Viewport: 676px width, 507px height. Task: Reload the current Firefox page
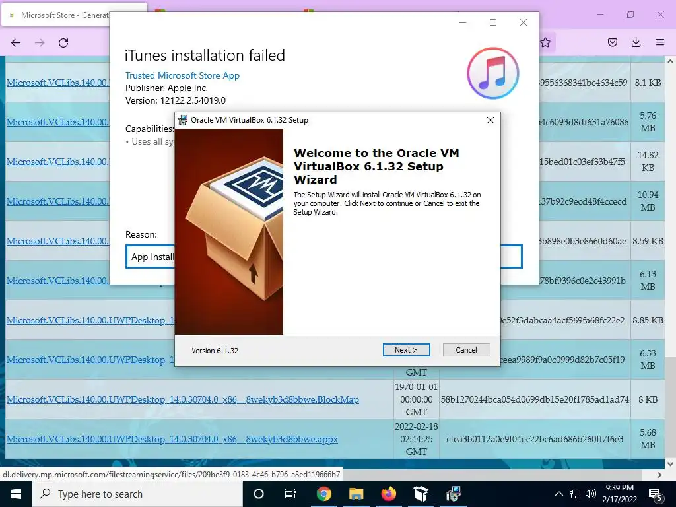[x=63, y=43]
